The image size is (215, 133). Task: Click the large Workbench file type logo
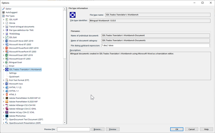coord(73,15)
